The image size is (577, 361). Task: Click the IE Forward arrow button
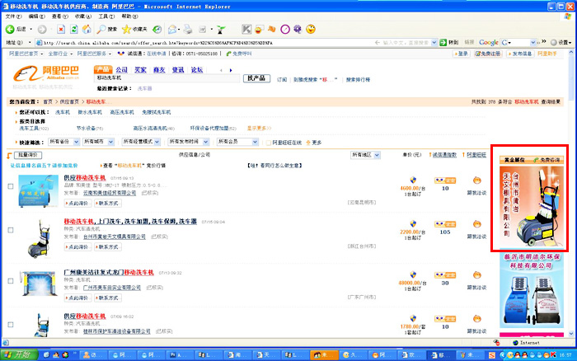pyautogui.click(x=42, y=30)
